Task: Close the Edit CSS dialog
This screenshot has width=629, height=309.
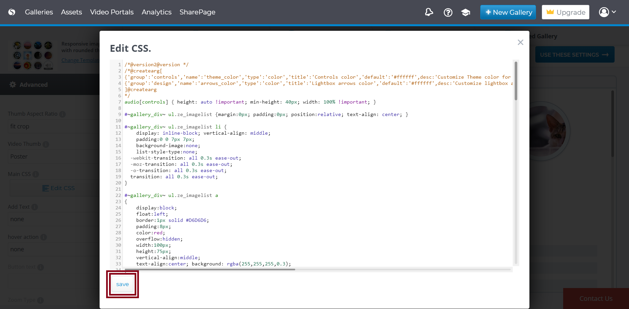Action: point(520,42)
